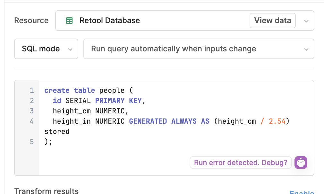Click line number 1 in editor gutter
The image size is (324, 194).
[x=31, y=90]
